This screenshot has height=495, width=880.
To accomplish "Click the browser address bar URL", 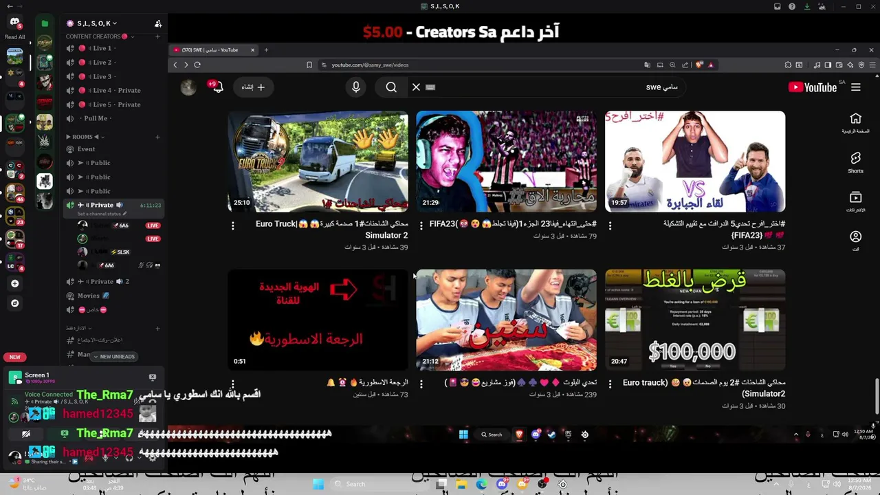I will 370,65.
